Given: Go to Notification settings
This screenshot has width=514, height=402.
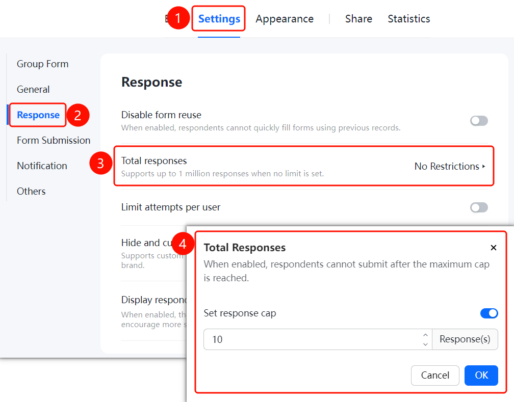Looking at the screenshot, I should tap(42, 166).
